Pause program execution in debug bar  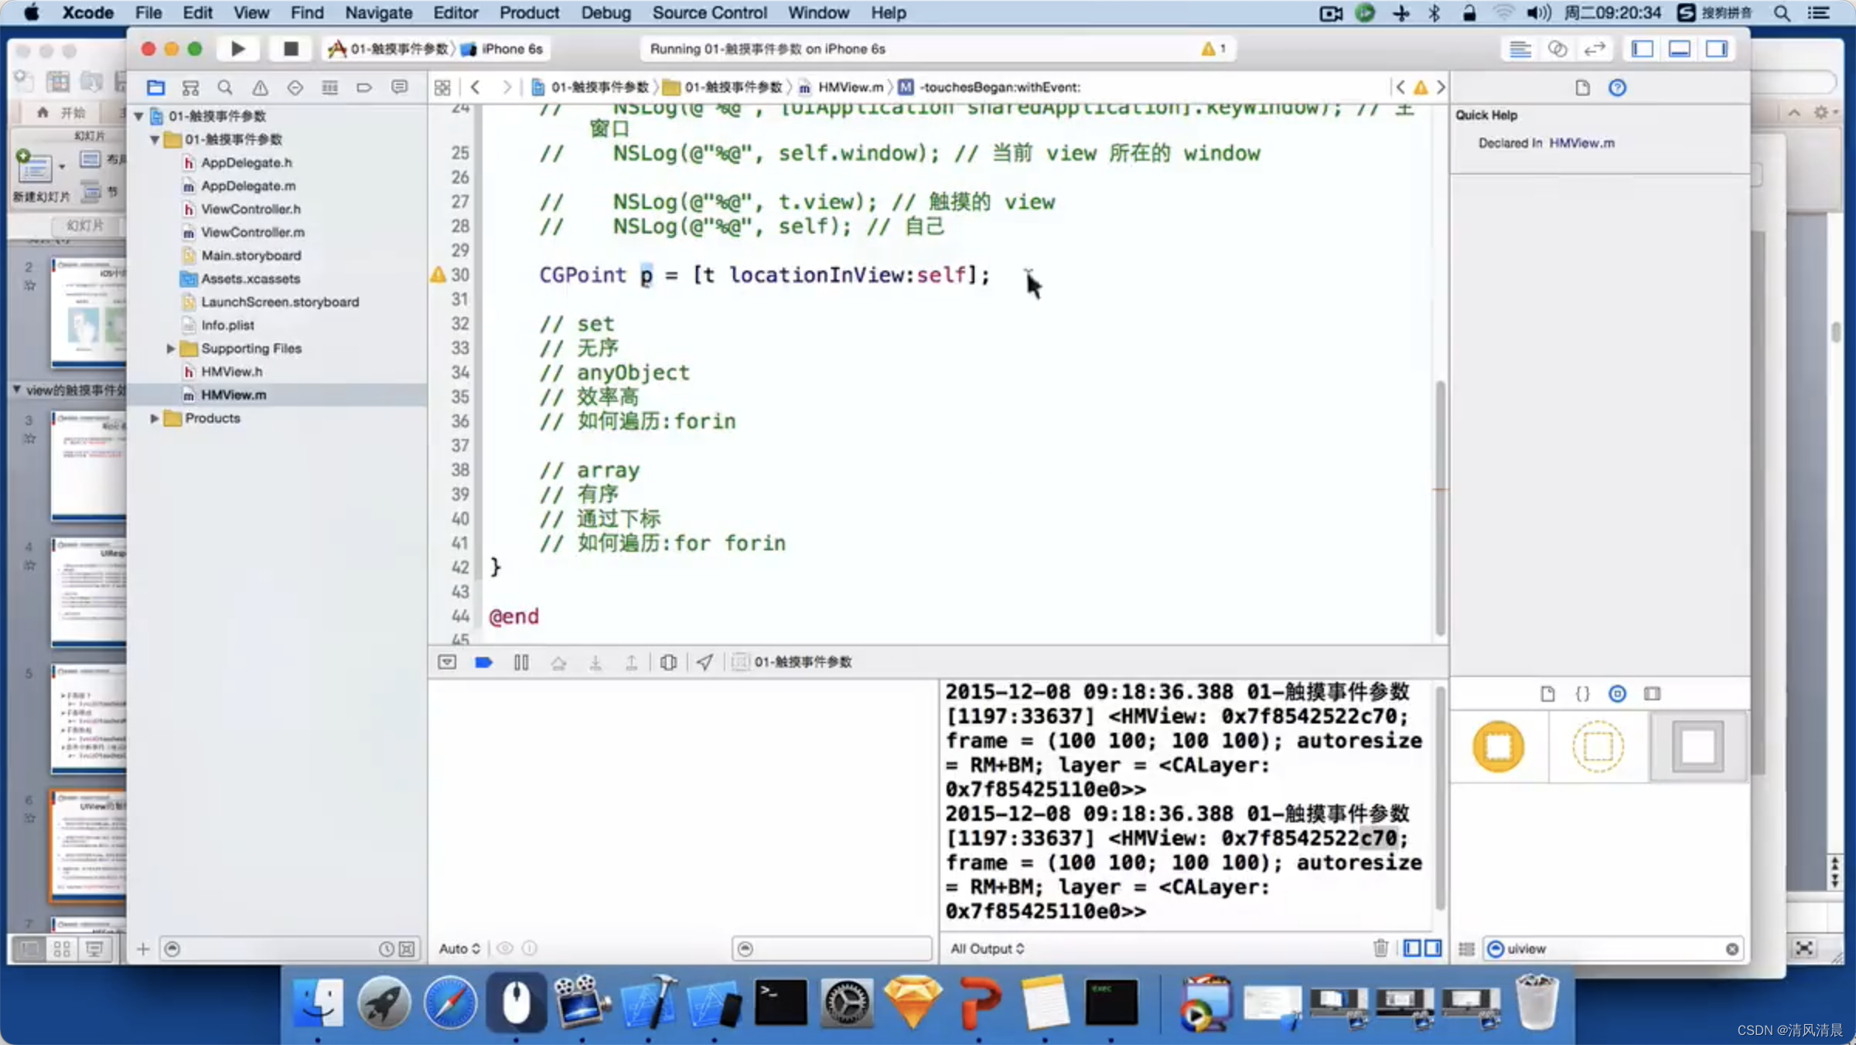521,662
